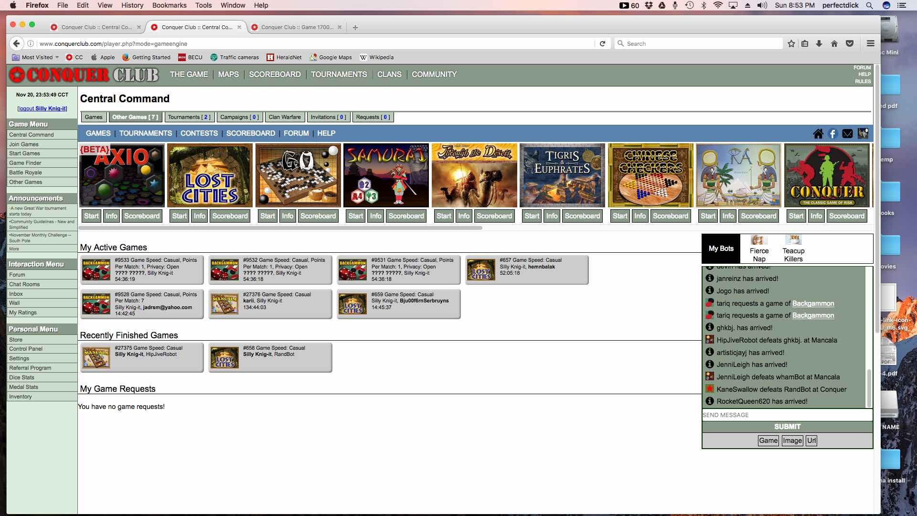Viewport: 917px width, 516px height.
Task: Open Join Games in Game Menu
Action: [42, 144]
